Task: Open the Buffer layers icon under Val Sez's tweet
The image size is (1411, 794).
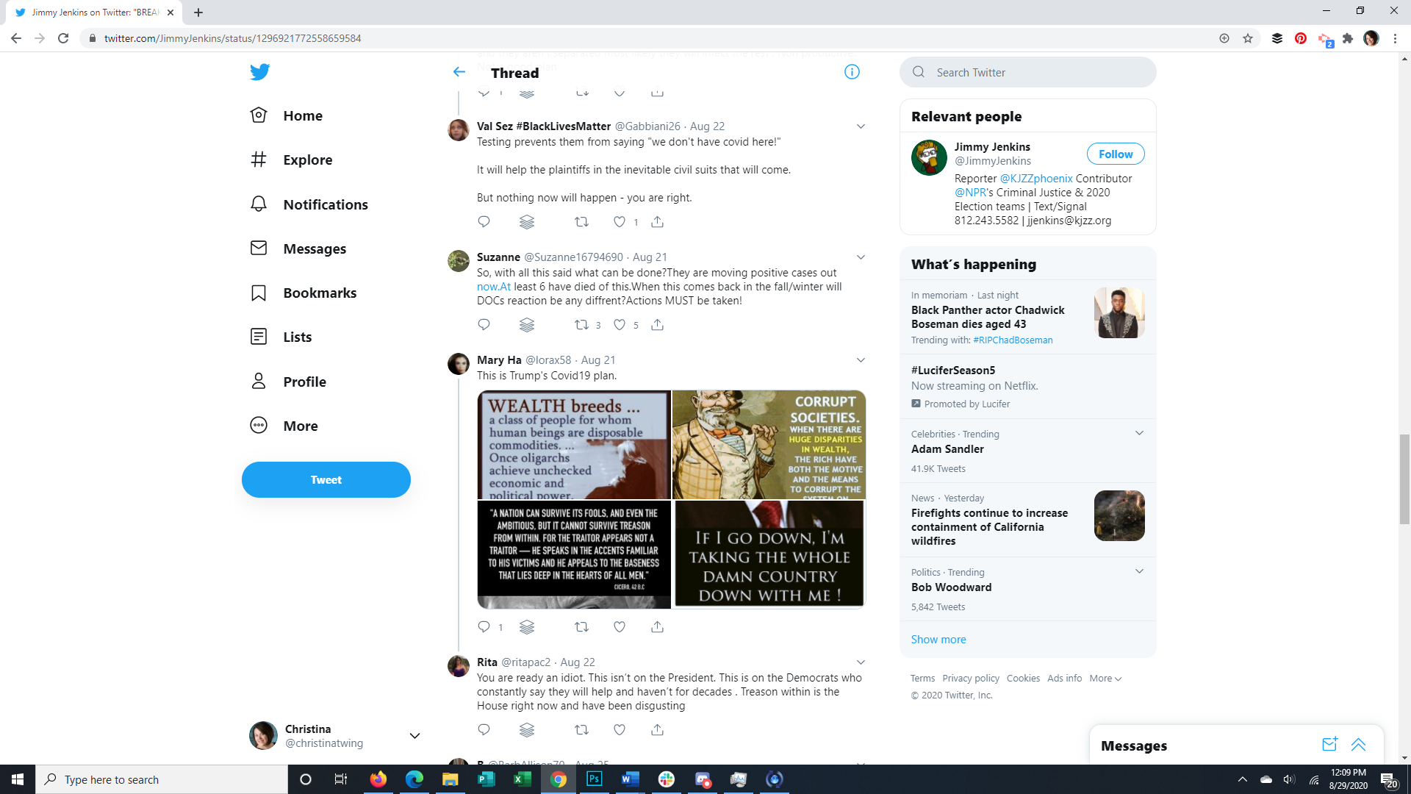Action: click(x=527, y=222)
